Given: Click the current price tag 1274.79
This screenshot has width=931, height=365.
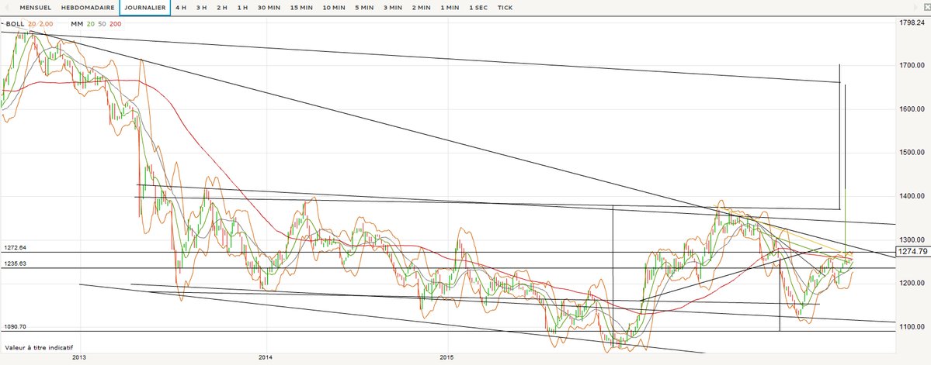Looking at the screenshot, I should (912, 252).
